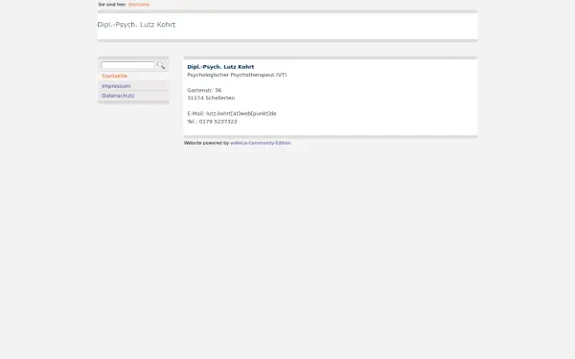The width and height of the screenshot is (575, 359).
Task: Click the magnifying glass search icon
Action: [x=161, y=65]
